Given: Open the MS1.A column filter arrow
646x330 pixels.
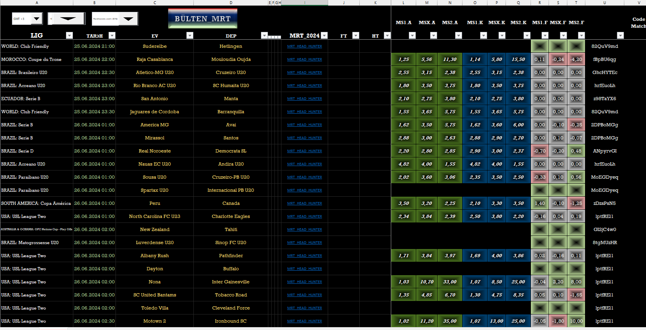Looking at the screenshot, I should 412,36.
